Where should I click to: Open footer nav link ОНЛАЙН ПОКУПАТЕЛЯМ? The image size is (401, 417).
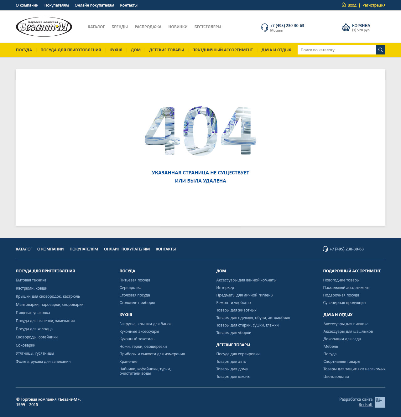click(x=127, y=249)
